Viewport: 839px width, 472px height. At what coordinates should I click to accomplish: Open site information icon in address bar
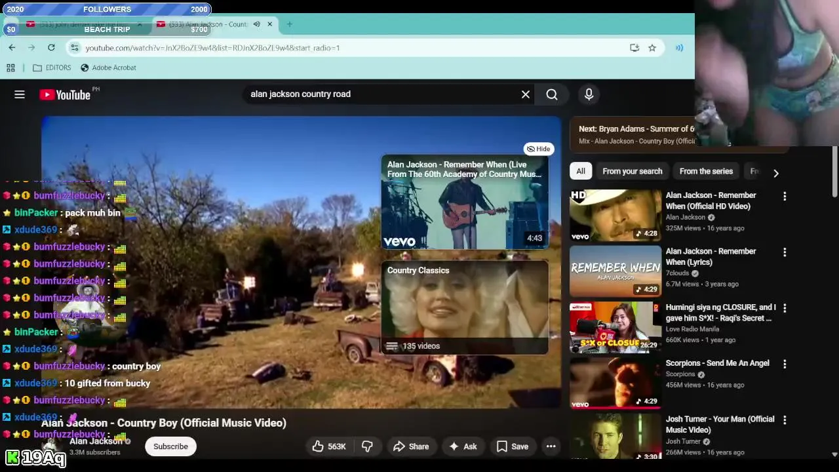tap(75, 48)
